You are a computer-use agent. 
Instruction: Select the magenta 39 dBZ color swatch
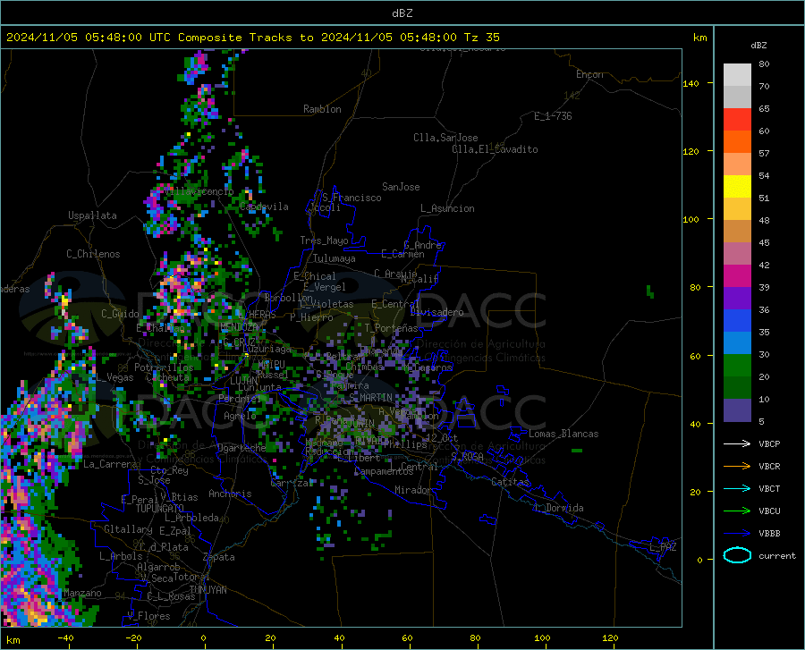click(x=737, y=276)
